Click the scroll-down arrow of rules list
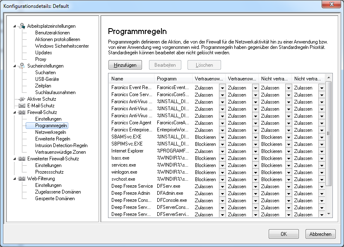The image size is (344, 247). pyautogui.click(x=328, y=213)
